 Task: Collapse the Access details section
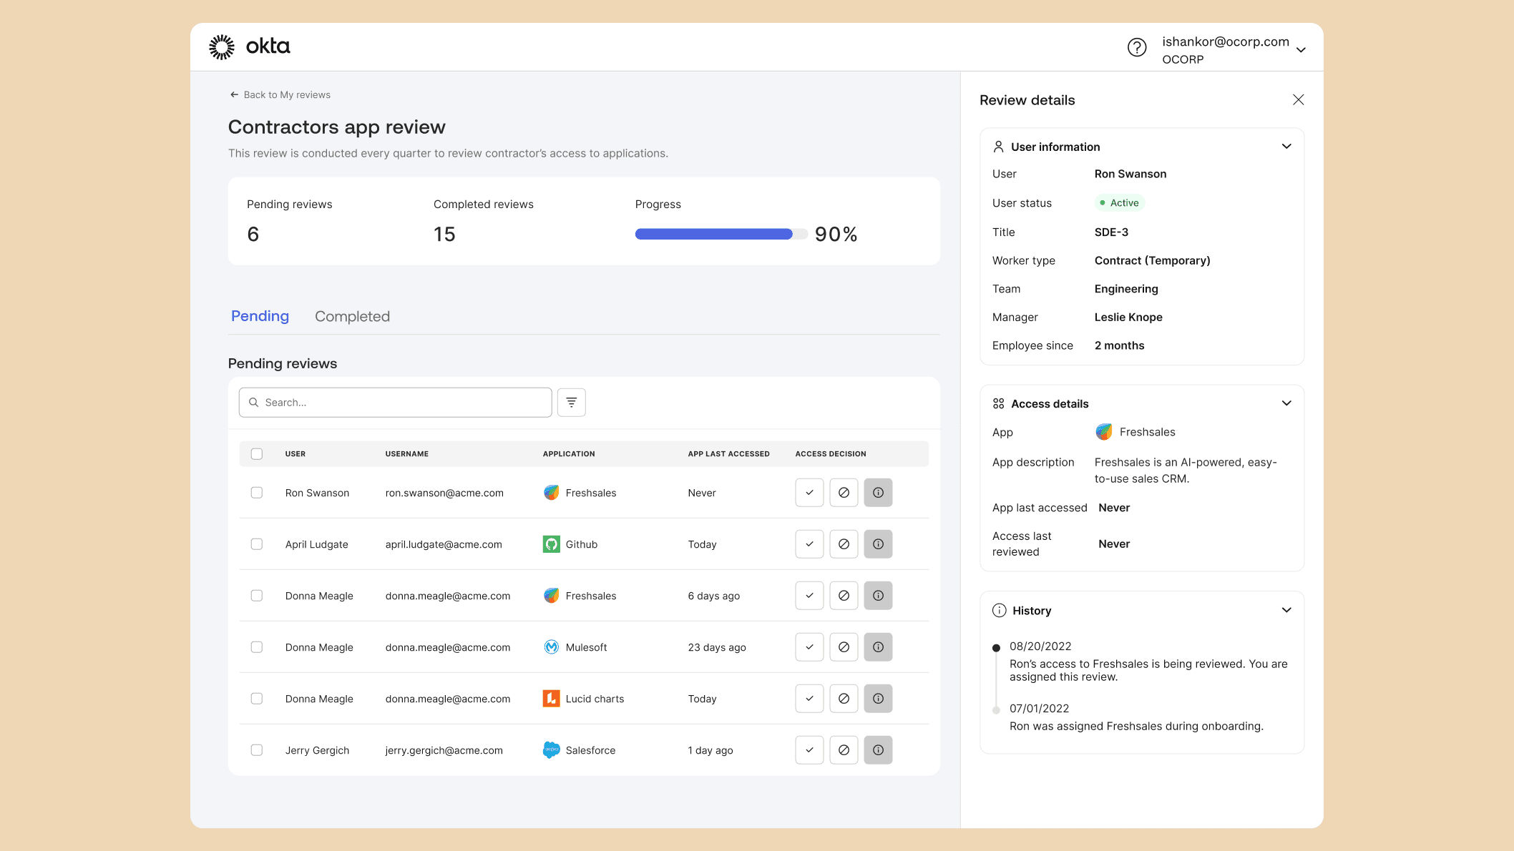[1286, 403]
